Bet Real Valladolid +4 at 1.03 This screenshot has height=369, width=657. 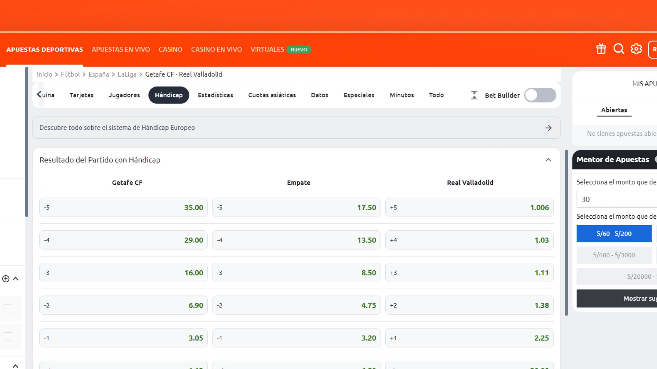tap(469, 240)
